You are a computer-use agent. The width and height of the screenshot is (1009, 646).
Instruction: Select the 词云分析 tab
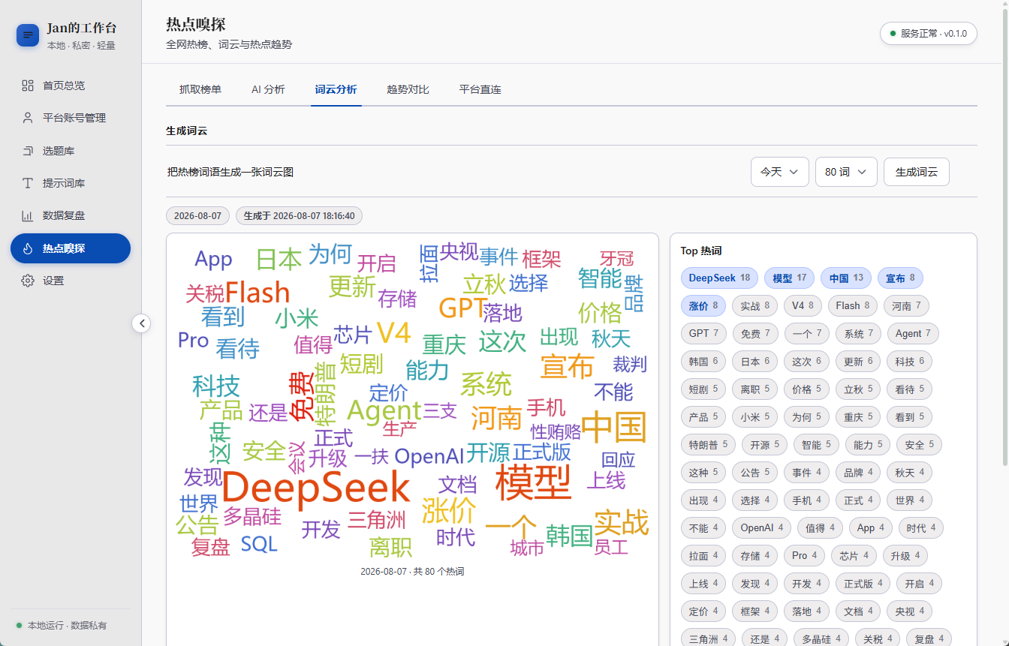pyautogui.click(x=336, y=89)
